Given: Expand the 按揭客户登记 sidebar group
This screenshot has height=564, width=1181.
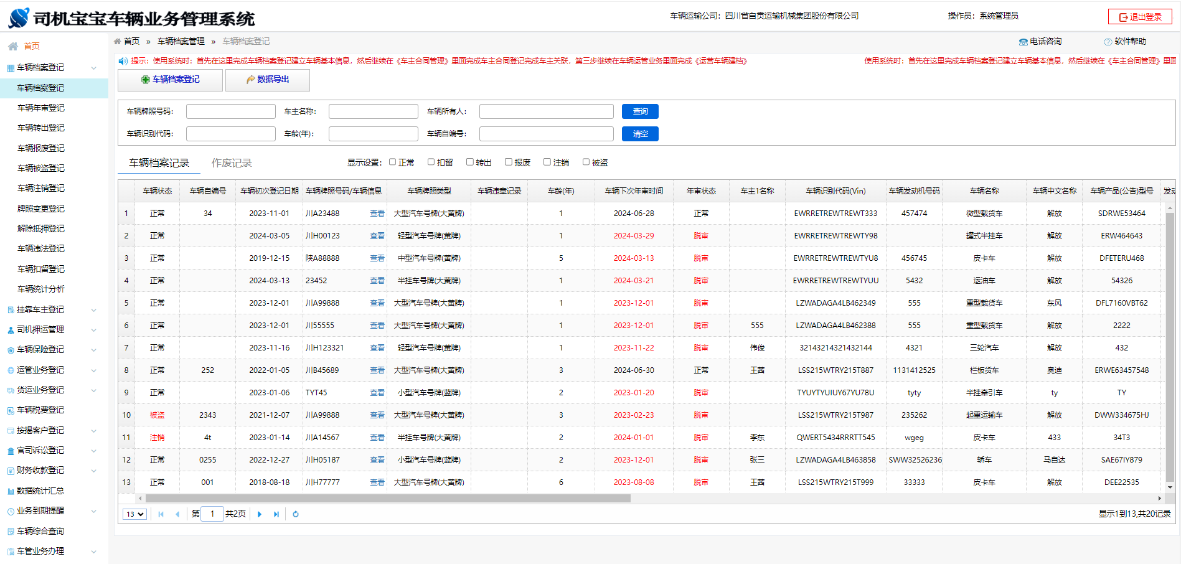Looking at the screenshot, I should pyautogui.click(x=94, y=431).
